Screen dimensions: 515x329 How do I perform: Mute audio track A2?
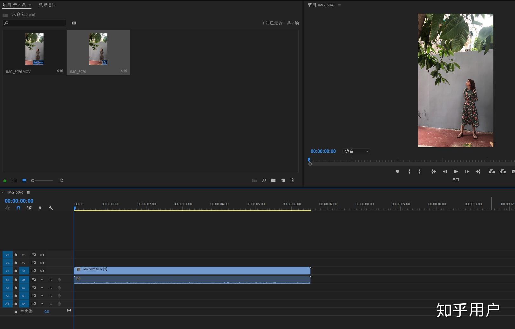click(42, 288)
